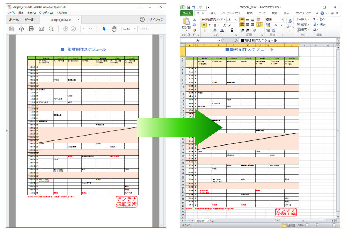
Task: Toggle Merge and Center in Excel
Action: [259, 25]
